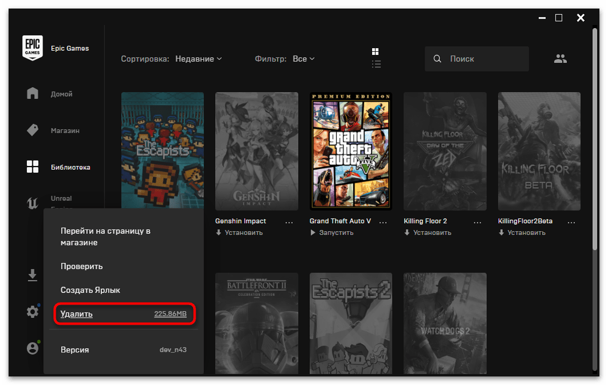
Task: Choose 'Удалить' in the context menu
Action: click(x=125, y=314)
